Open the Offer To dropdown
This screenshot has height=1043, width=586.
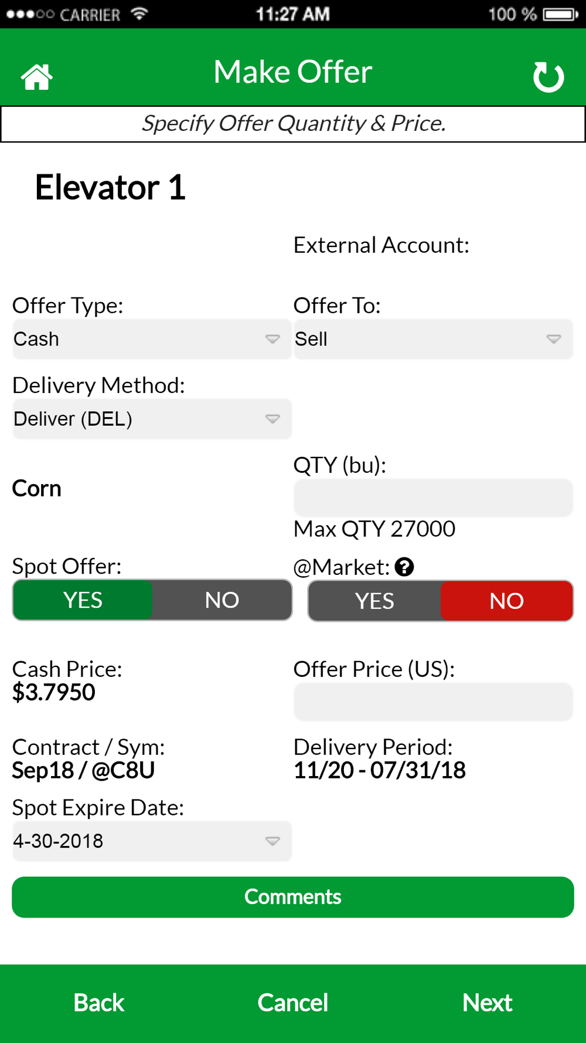(433, 339)
